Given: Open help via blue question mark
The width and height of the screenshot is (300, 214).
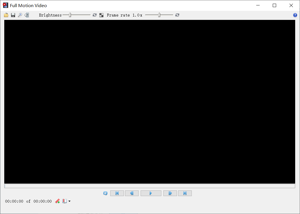Looking at the screenshot, I should point(295,15).
